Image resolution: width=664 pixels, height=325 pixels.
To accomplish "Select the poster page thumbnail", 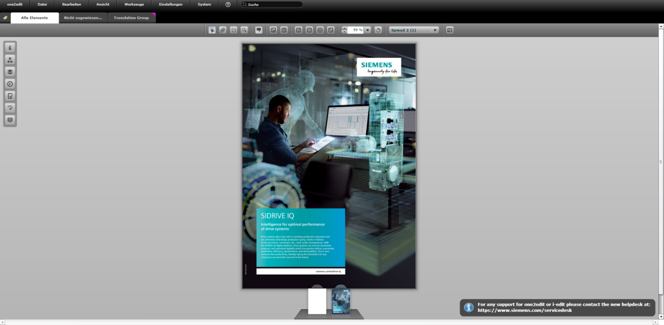I will pyautogui.click(x=341, y=301).
